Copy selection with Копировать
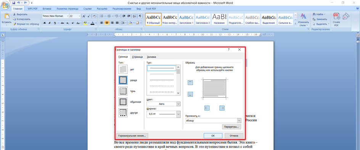The width and height of the screenshot is (360, 150). [x=22, y=19]
